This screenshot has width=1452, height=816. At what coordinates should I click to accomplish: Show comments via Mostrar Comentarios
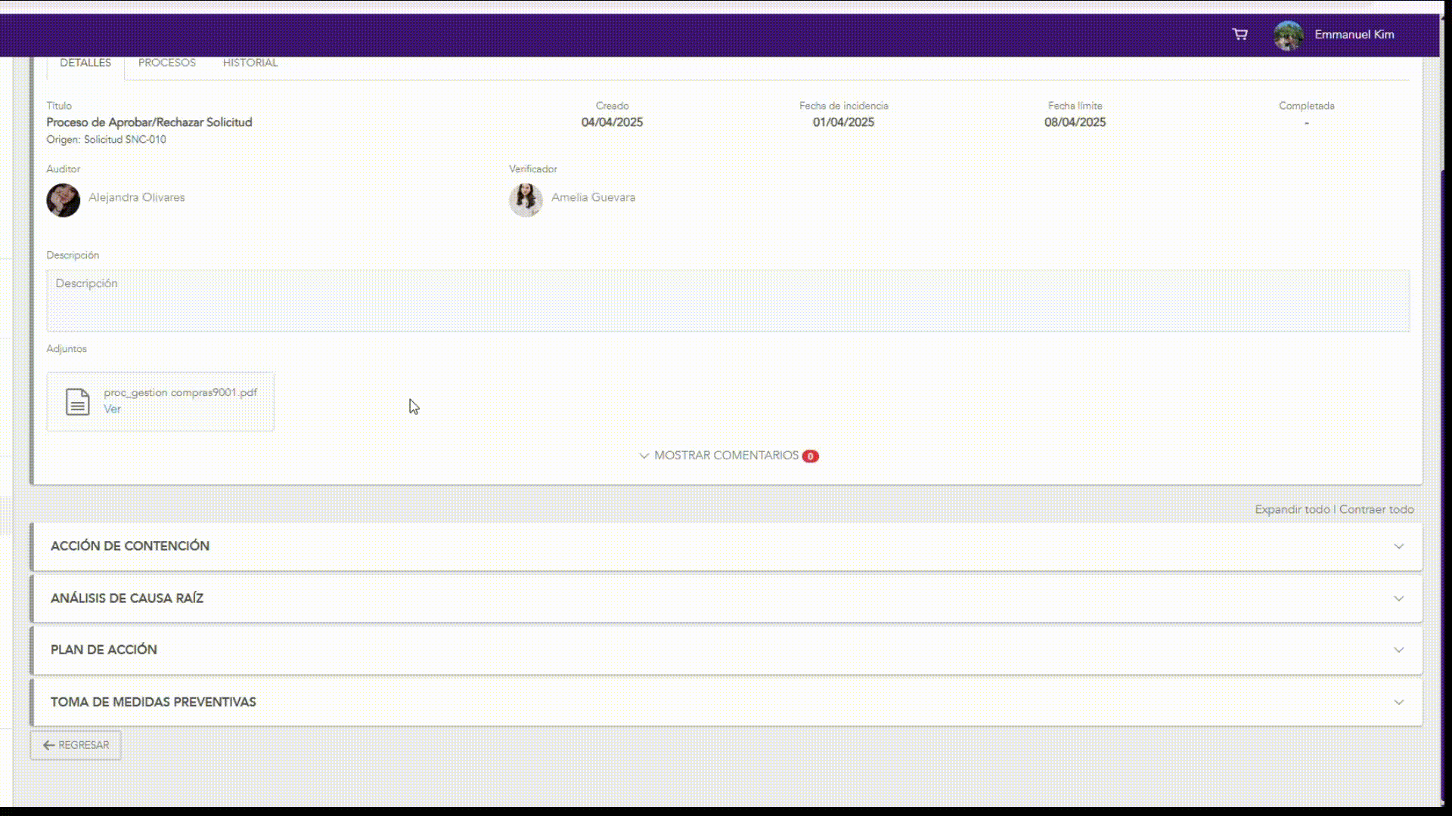pos(725,456)
